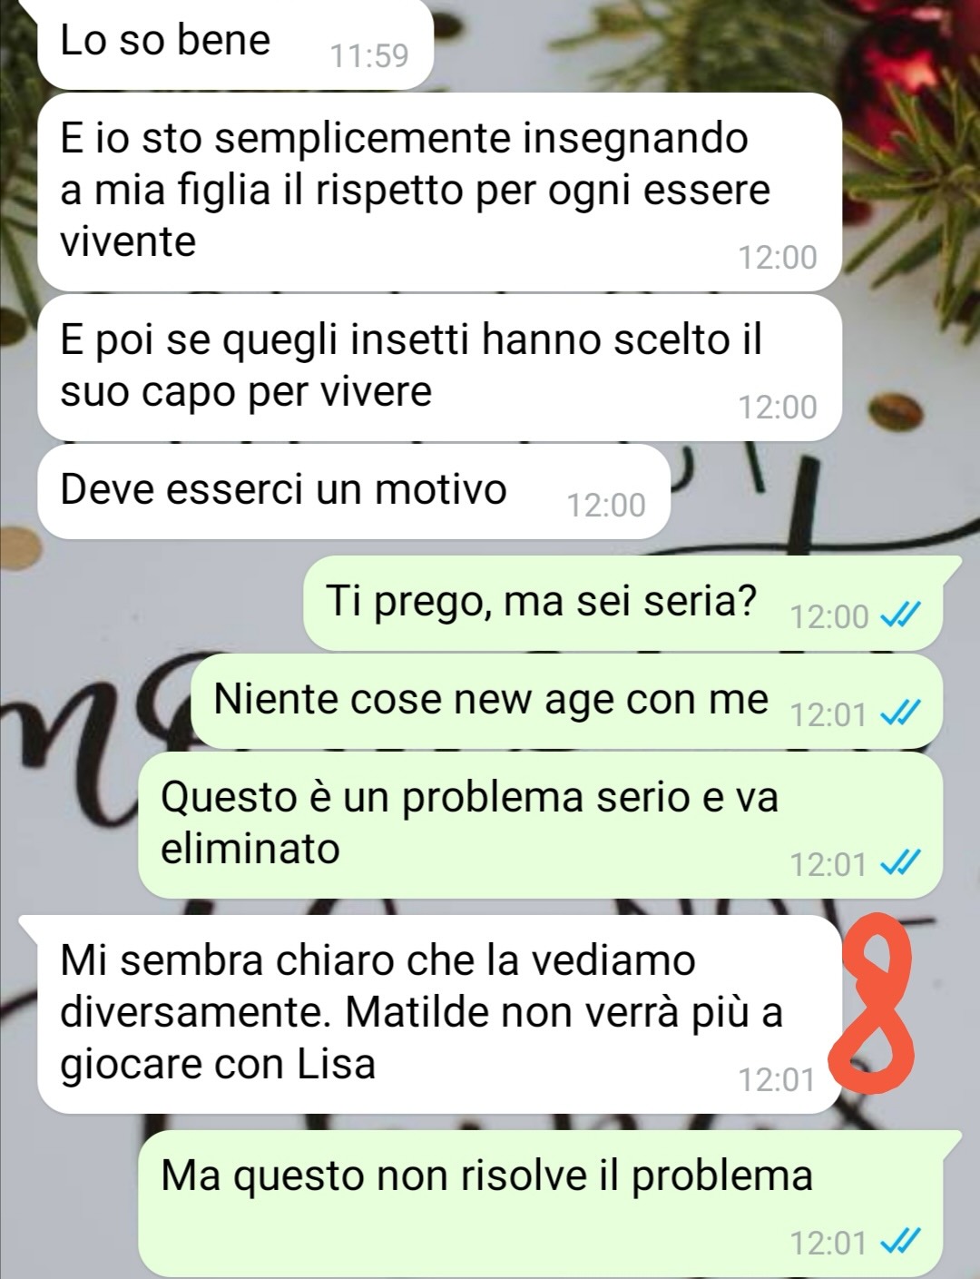Select message about 'rispetto per ogni essere vivente'
This screenshot has height=1279, width=980.
click(x=439, y=192)
